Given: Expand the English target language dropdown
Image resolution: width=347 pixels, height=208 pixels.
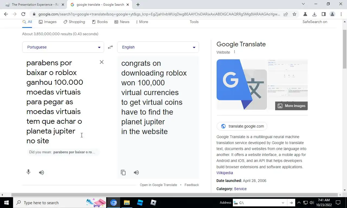Looking at the screenshot, I should coord(158,47).
